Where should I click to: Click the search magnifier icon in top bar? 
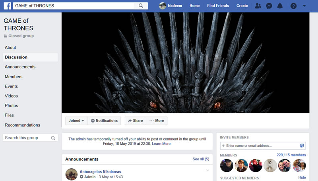[141, 6]
